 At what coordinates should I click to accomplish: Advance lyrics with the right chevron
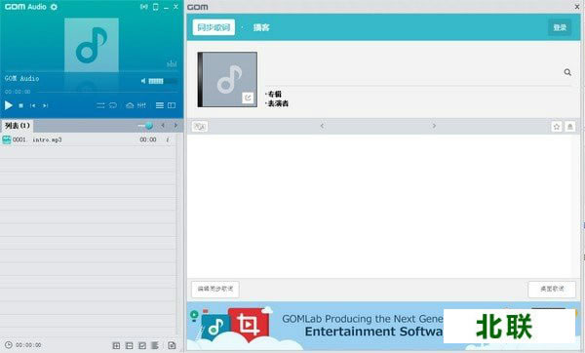pyautogui.click(x=434, y=126)
